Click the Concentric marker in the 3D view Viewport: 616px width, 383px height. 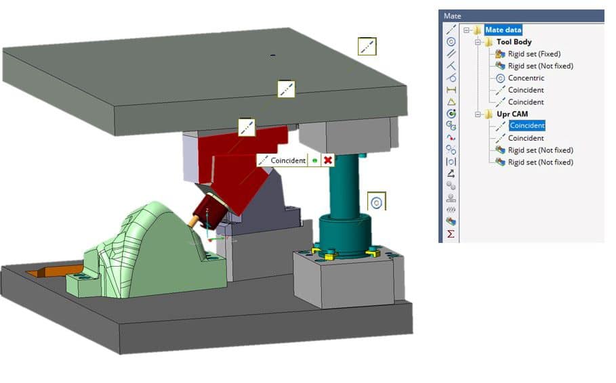377,202
